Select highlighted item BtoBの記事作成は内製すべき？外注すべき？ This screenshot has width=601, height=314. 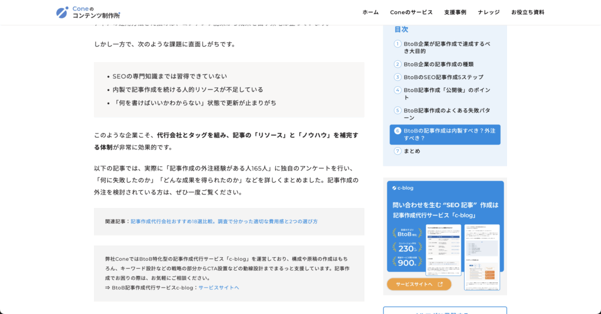pyautogui.click(x=445, y=135)
